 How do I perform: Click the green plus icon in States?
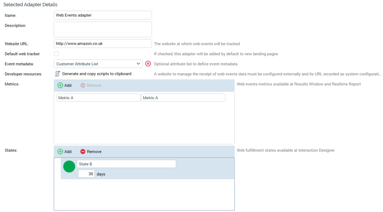point(60,152)
